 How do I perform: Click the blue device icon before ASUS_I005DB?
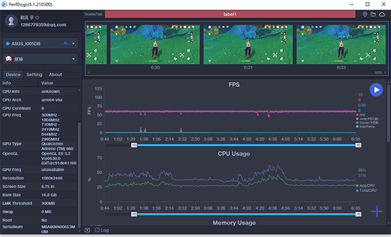pyautogui.click(x=7, y=44)
